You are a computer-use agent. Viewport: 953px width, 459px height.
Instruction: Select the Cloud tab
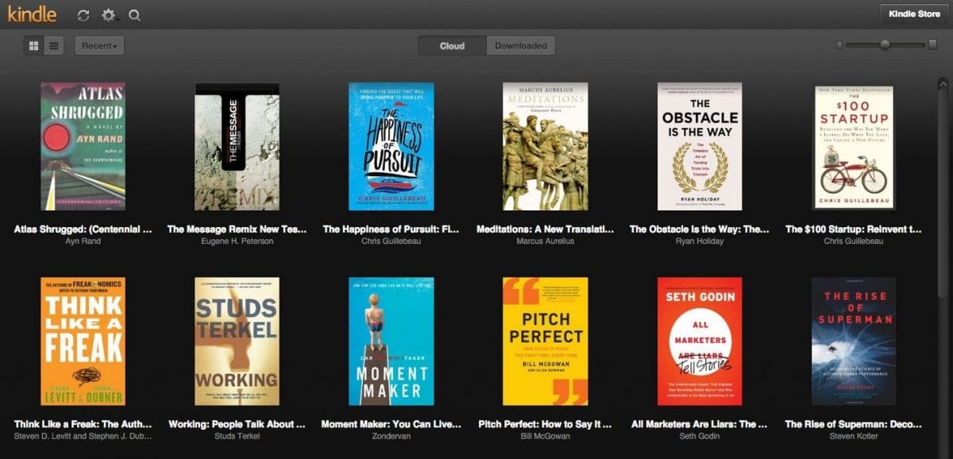coord(453,46)
